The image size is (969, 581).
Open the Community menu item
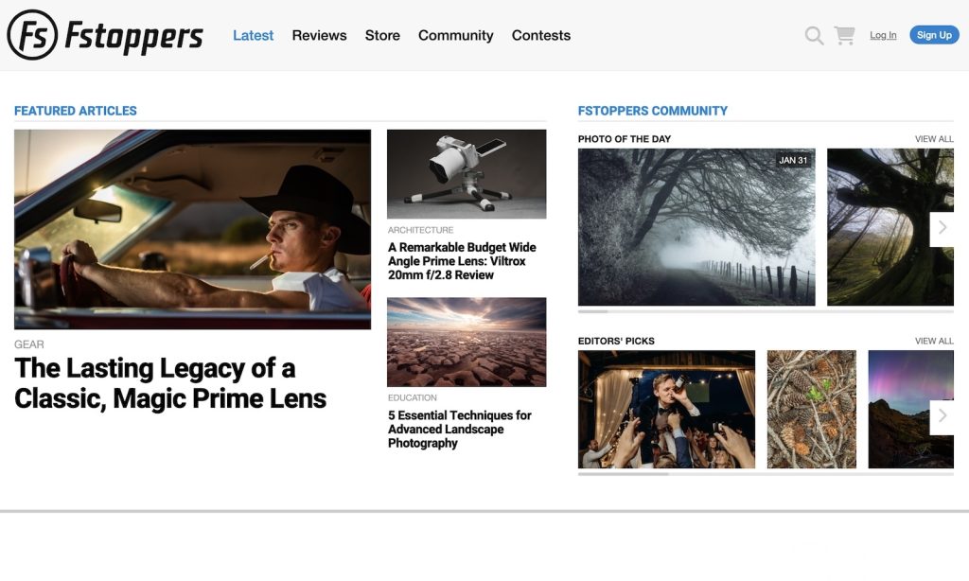(455, 36)
